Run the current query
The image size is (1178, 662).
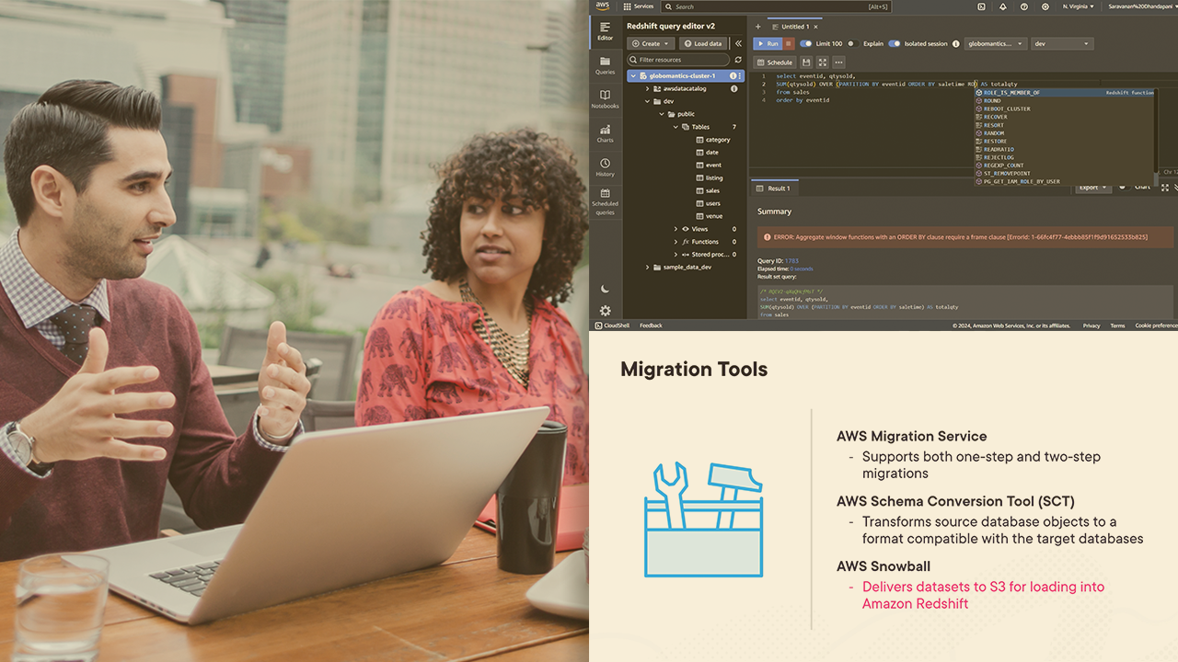[x=767, y=44]
